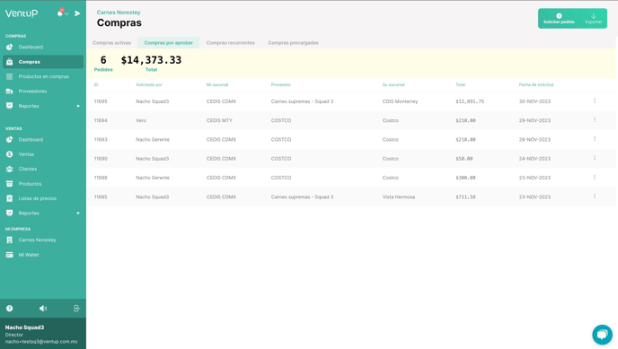Sort by Solicitado por column header
The image size is (618, 349).
[x=149, y=84]
